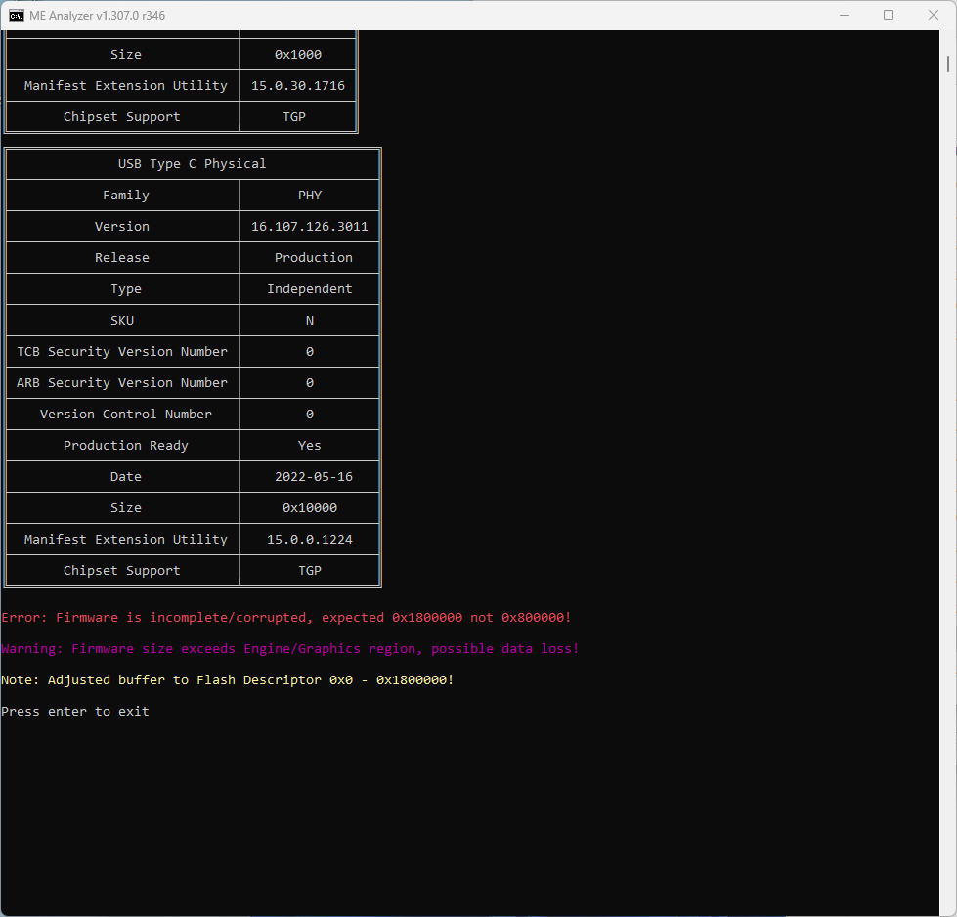
Task: Click the red firmware incomplete/corrupted error line
Action: point(286,617)
